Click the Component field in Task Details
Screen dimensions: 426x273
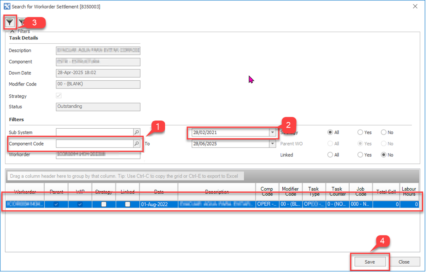[98, 62]
